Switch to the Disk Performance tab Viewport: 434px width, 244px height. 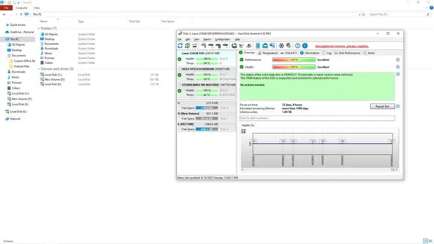(x=347, y=53)
